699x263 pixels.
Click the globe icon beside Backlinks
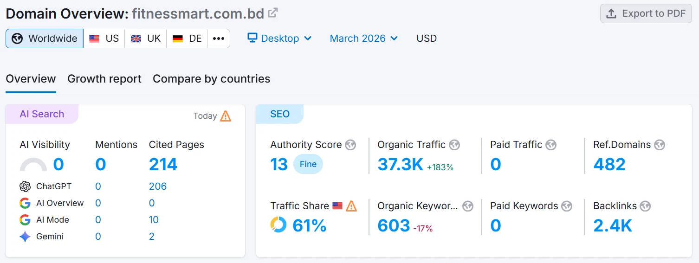coord(645,206)
